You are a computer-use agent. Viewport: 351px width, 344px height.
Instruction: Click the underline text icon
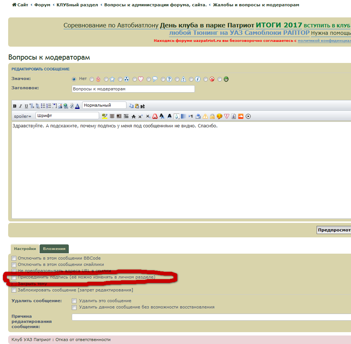pos(26,106)
